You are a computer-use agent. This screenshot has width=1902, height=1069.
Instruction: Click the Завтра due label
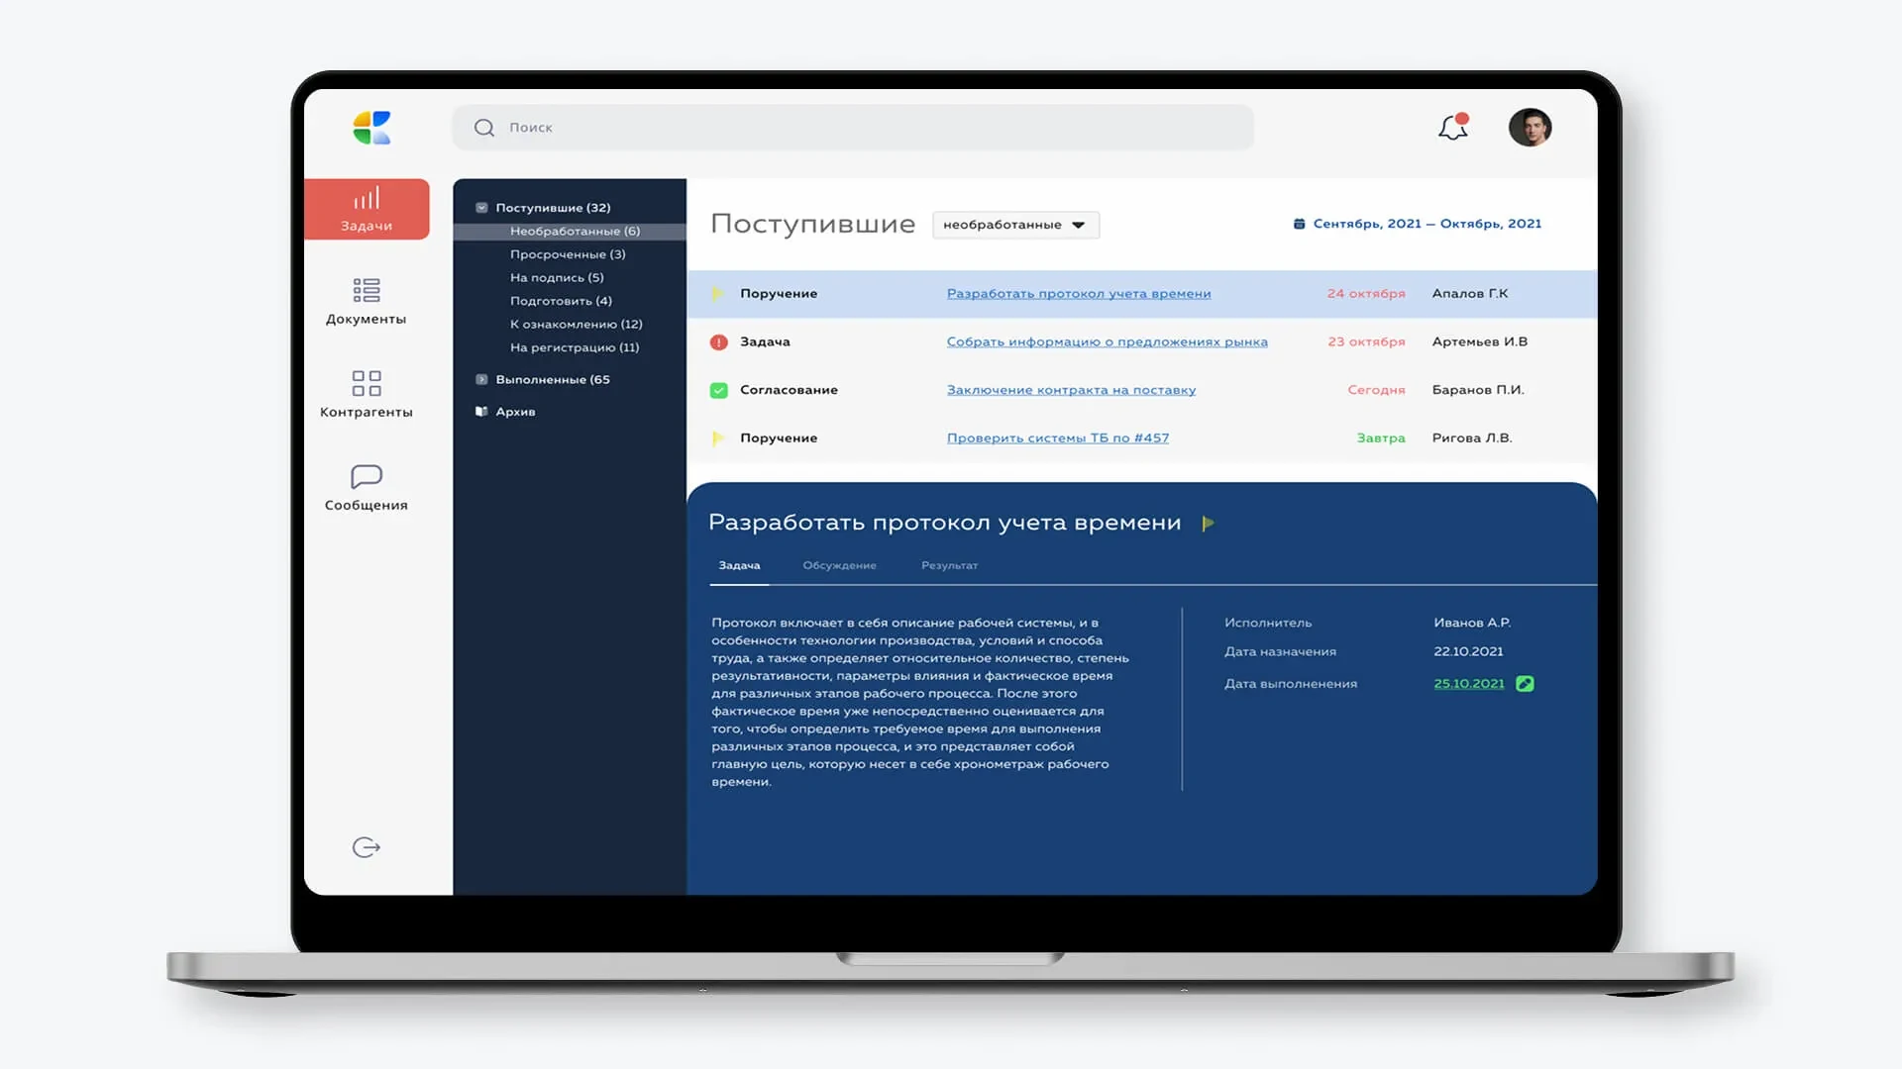pyautogui.click(x=1381, y=437)
